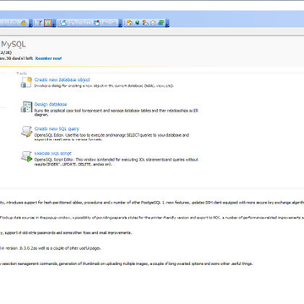
Task: Click the Create new SQL query icon
Action: coord(26,132)
